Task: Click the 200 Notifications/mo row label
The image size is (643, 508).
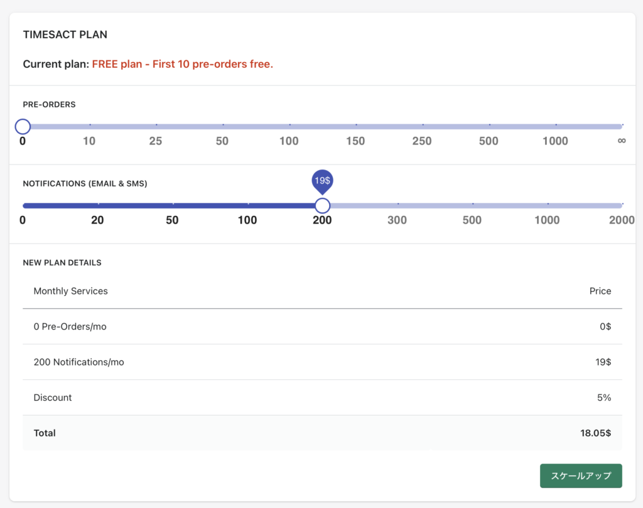Action: pos(78,362)
